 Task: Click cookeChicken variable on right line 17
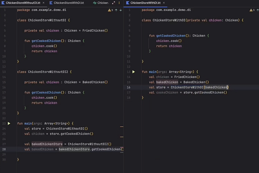coord(167,93)
